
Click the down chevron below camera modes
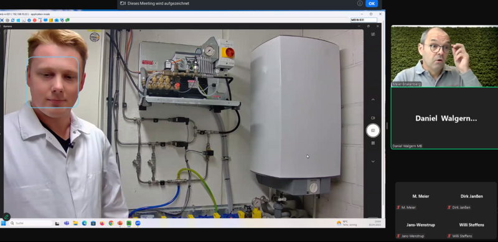point(373,162)
